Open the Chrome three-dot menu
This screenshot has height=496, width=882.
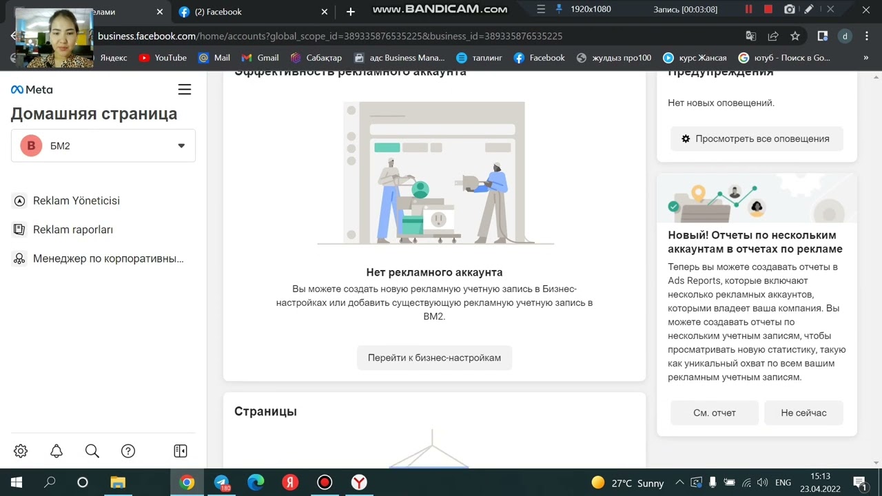tap(866, 36)
